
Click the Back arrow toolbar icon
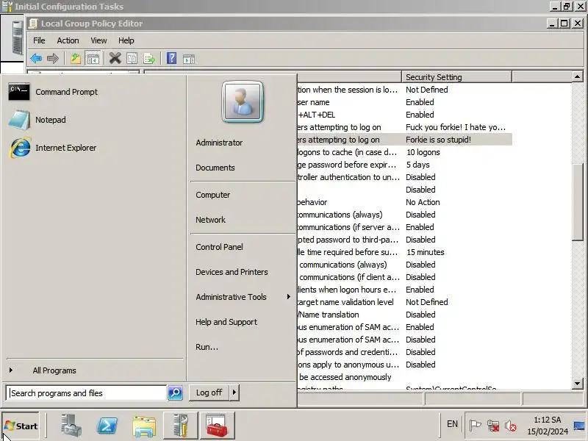(x=36, y=59)
